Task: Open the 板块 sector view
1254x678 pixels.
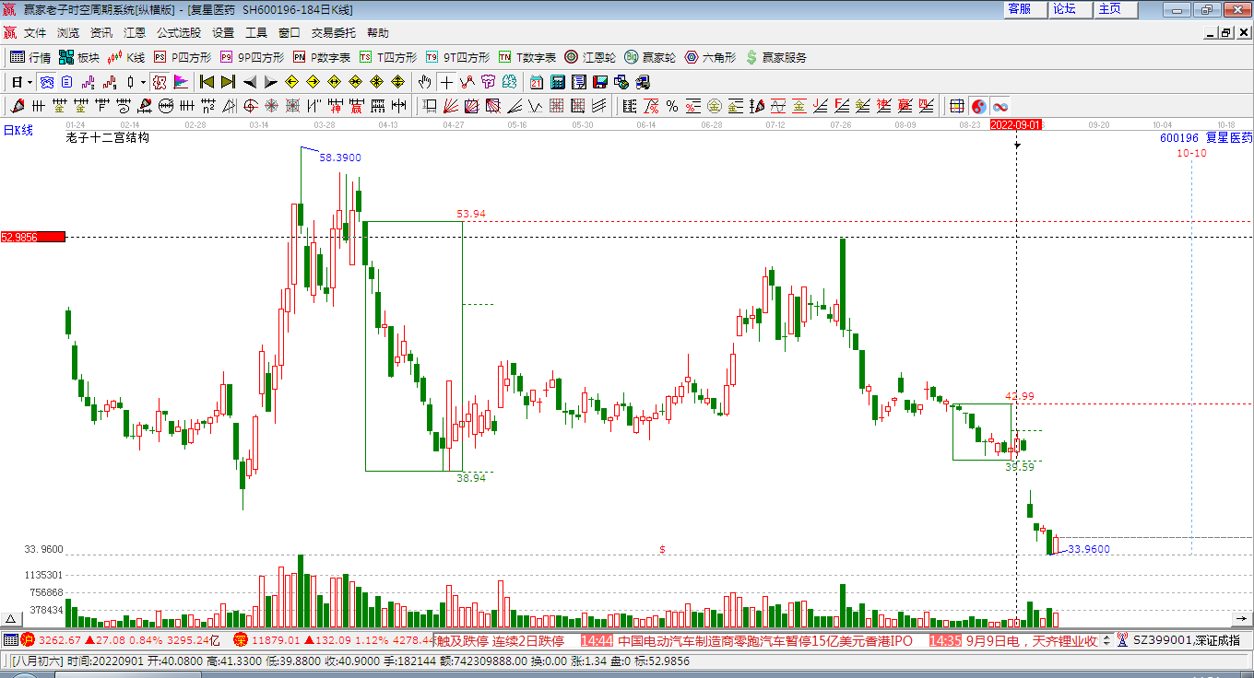Action: 78,57
